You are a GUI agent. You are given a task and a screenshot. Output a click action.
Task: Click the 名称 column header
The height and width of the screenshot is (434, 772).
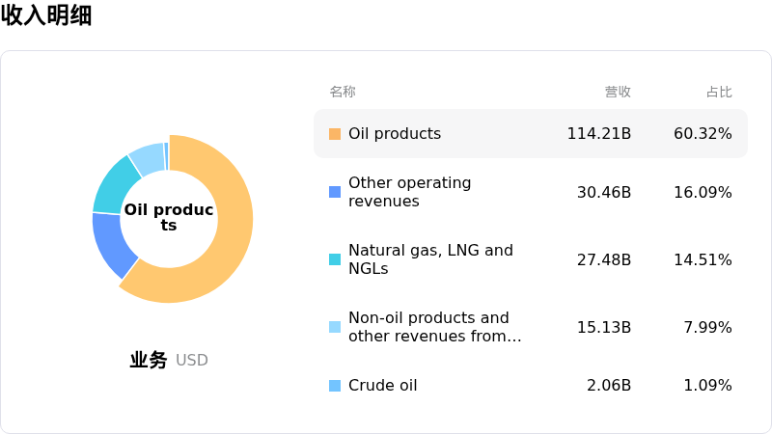[x=343, y=92]
